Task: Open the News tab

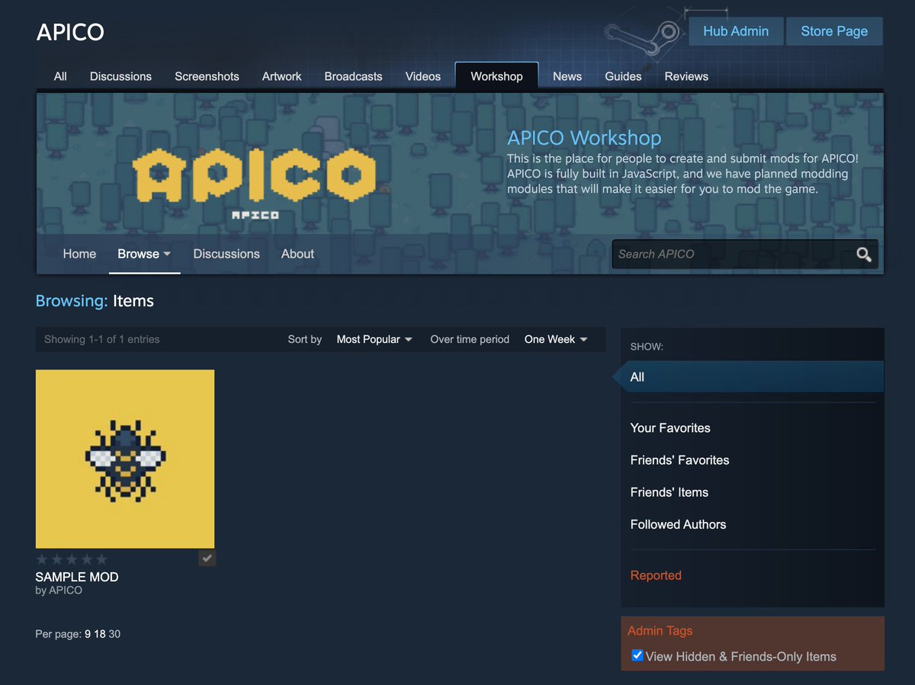Action: [x=567, y=76]
